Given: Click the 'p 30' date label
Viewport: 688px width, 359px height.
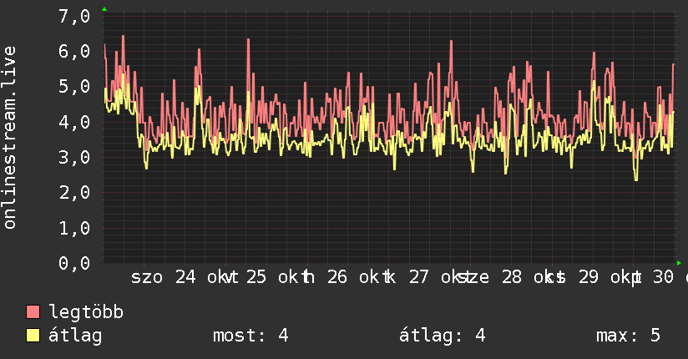Looking at the screenshot, I should tap(654, 277).
